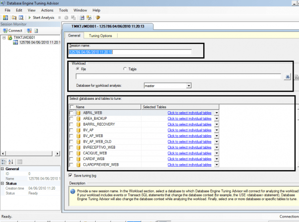299x222 pixels.
Task: Open the File menu
Action: [x=7, y=10]
